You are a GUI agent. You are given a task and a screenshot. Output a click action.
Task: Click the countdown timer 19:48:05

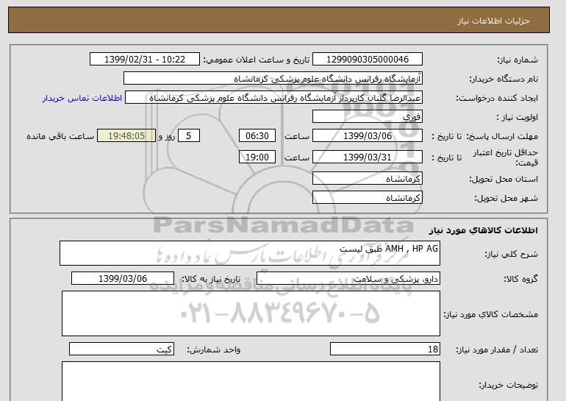point(126,136)
